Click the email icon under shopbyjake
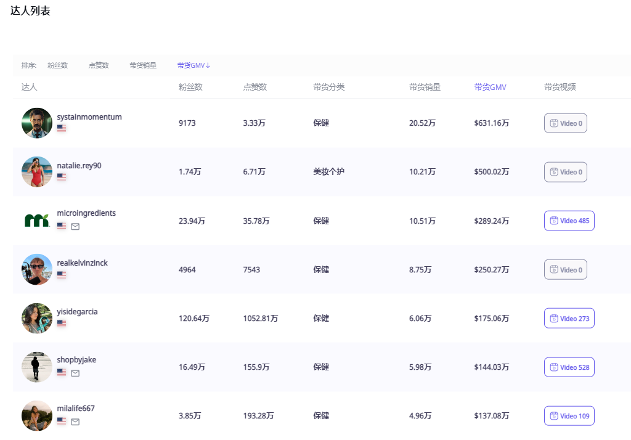The height and width of the screenshot is (440, 631). (75, 373)
